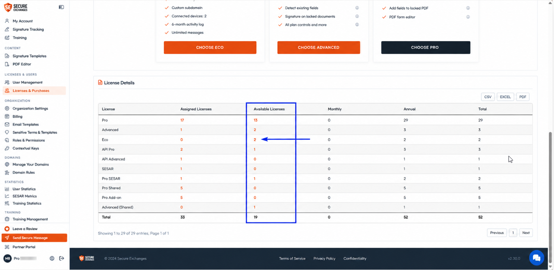Export license table as CSV
Viewport: 554px width, 270px height.
coord(488,97)
